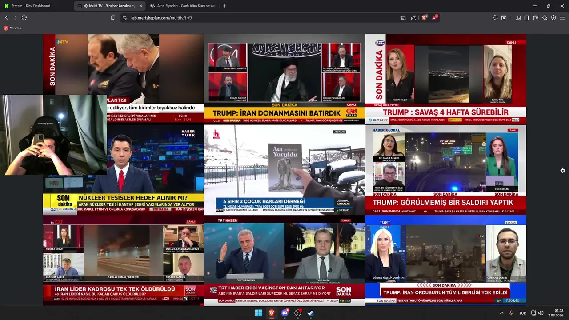This screenshot has height=320, width=569.
Task: Click 'TRUMP: İRAN ORDUSUNUN TÜM LİDERLİĞİ YOK EDİLDİ'
Action: coord(445,292)
